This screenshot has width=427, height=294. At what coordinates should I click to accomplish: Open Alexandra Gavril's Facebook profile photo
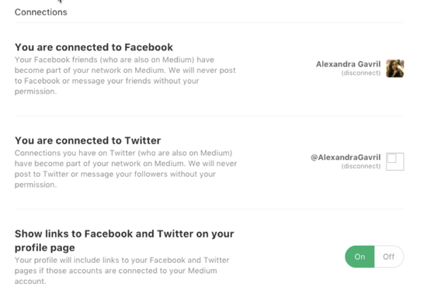click(x=395, y=68)
